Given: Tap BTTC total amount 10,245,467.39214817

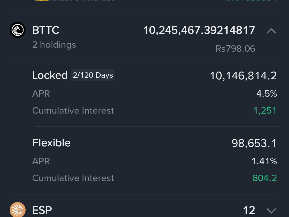Looking at the screenshot, I should point(199,30).
